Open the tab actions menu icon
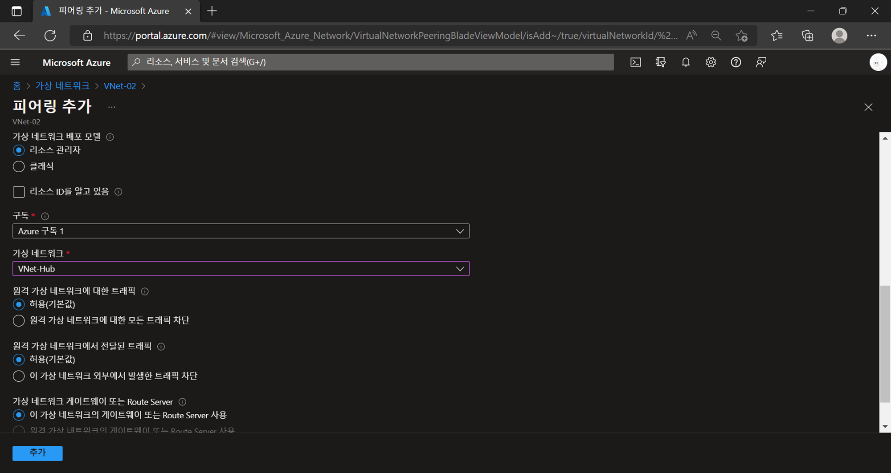The image size is (891, 473). tap(16, 11)
